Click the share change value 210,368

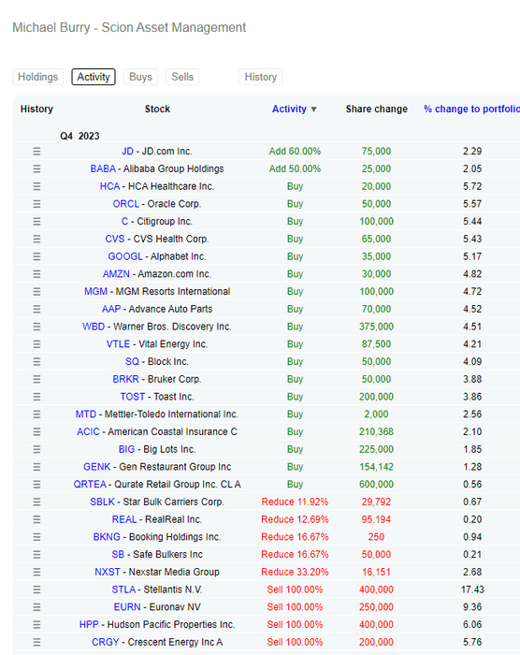(376, 432)
